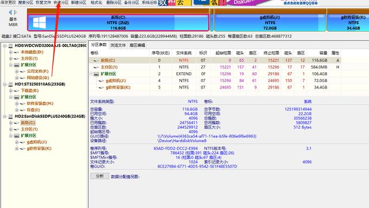369x208 pixels.
Task: Click 系统迁移 in the toolbar
Action: pyautogui.click(x=149, y=2)
